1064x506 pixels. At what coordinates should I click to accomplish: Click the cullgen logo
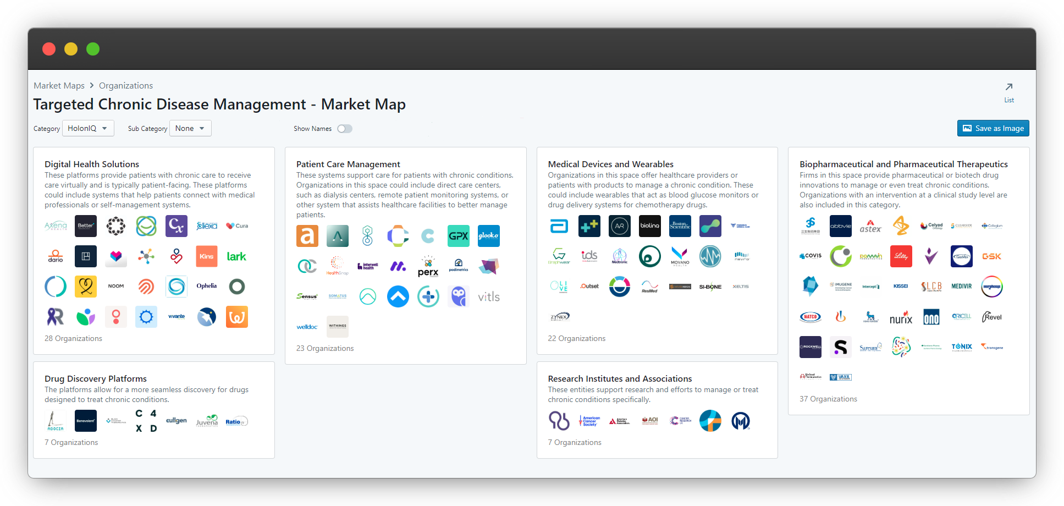[x=177, y=421]
